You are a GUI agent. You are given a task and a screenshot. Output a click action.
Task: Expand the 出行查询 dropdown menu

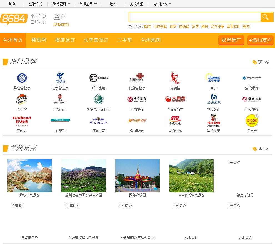click(x=61, y=4)
